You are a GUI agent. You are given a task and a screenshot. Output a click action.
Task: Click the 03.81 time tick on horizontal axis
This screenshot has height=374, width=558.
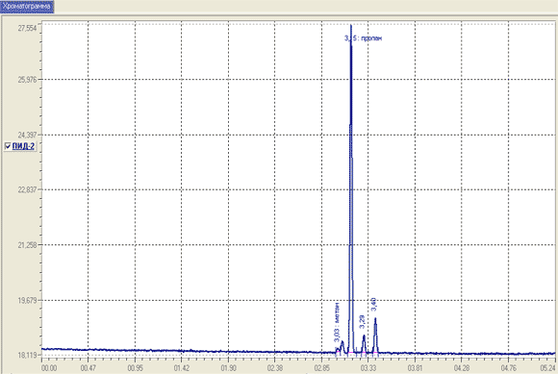pyautogui.click(x=415, y=368)
